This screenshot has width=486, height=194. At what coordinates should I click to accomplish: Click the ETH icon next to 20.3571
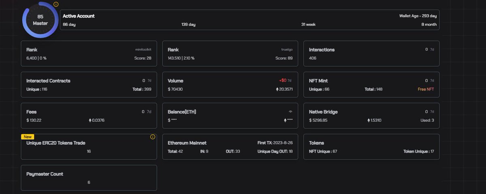pos(277,89)
